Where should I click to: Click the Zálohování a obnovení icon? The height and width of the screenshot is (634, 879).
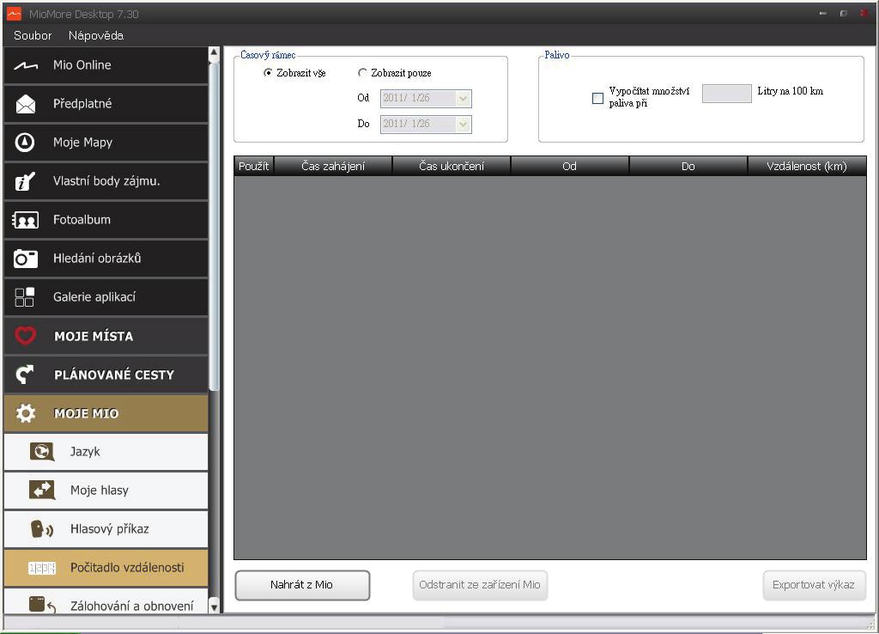tap(42, 605)
